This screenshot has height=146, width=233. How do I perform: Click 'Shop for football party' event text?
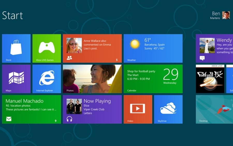pos(141,71)
